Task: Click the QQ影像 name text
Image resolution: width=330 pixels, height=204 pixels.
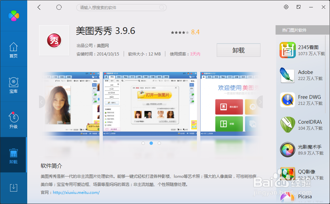Action: 306,172
